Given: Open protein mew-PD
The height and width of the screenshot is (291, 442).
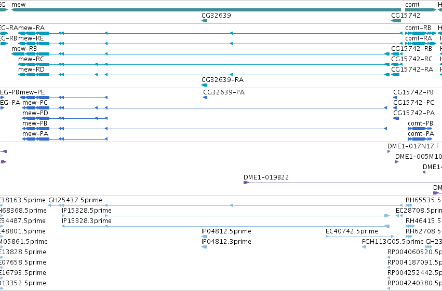Looking at the screenshot, I should click(65, 118).
